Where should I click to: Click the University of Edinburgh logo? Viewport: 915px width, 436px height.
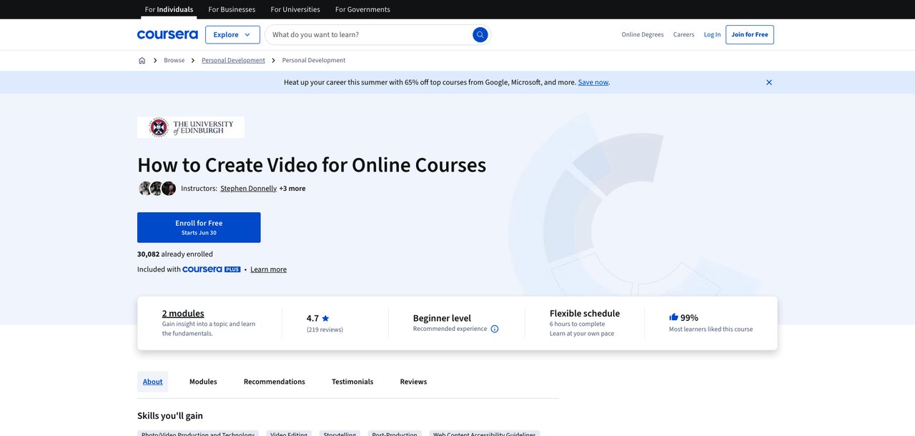(191, 127)
